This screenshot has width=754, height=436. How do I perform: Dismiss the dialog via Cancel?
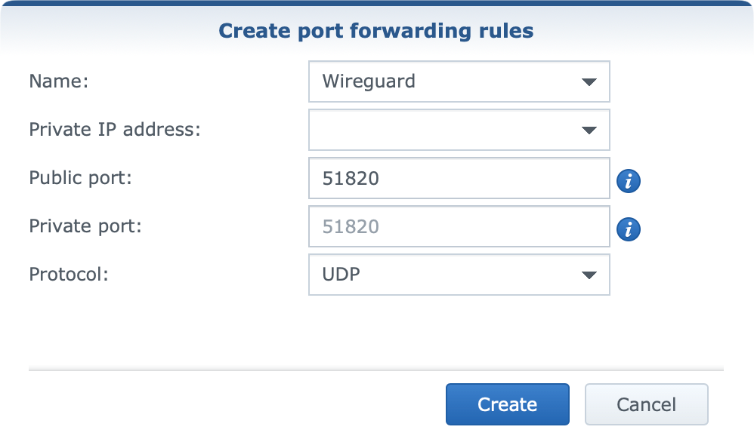point(646,404)
